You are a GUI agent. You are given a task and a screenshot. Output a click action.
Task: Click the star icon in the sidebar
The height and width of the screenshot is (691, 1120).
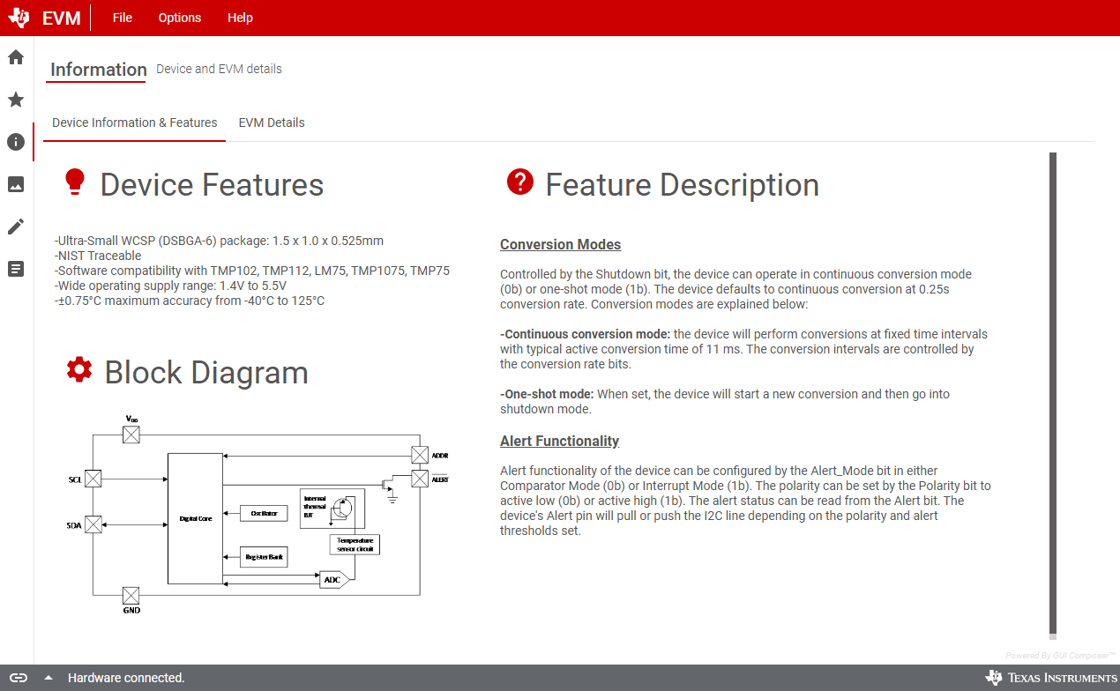coord(15,100)
